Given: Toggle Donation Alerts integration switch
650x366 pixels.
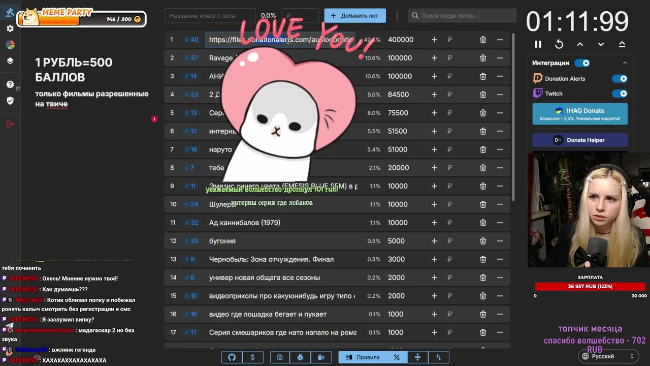Looking at the screenshot, I should (620, 79).
